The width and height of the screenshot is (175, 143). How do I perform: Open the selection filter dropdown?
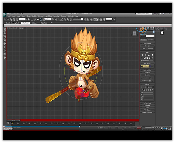(x=22, y=19)
